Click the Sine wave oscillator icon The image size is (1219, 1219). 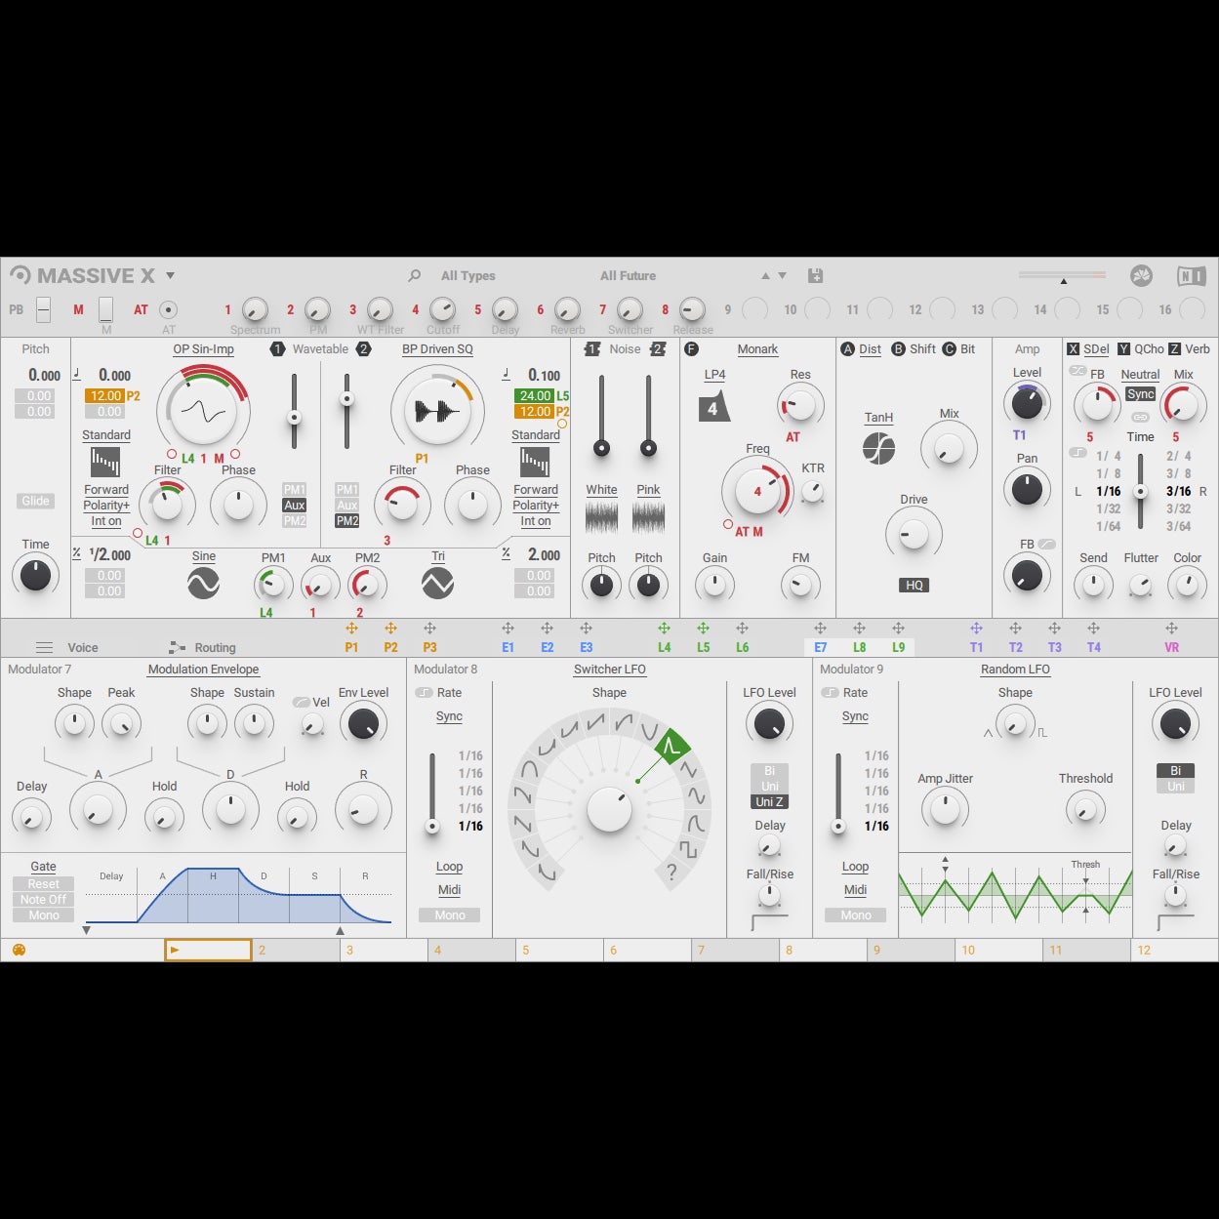[203, 584]
